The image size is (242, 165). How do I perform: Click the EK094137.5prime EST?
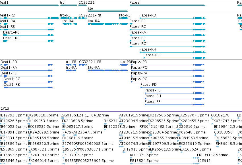pos(198,158)
